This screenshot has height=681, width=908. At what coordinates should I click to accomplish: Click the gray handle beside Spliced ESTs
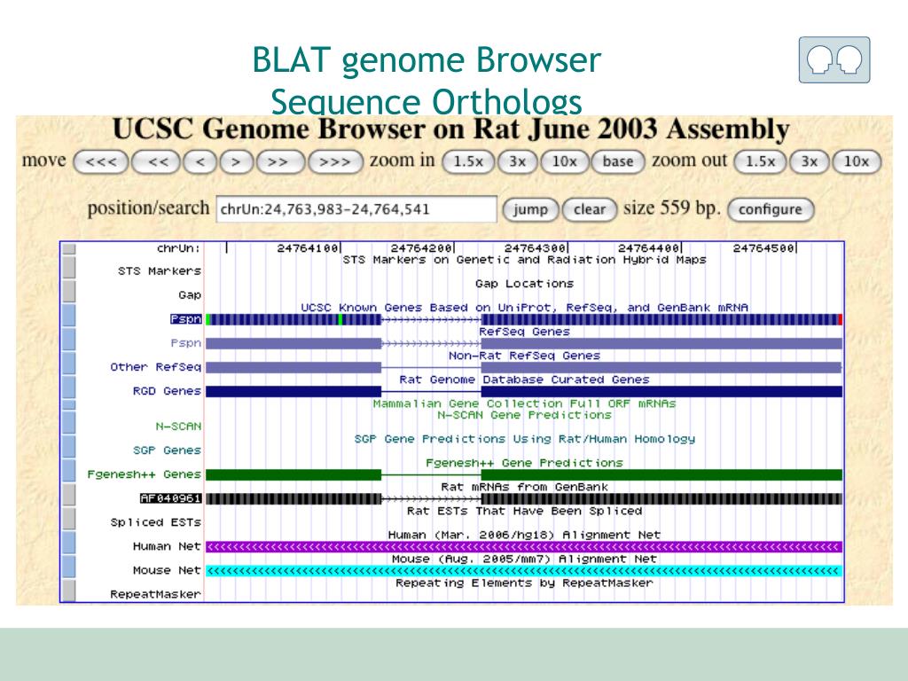point(69,518)
